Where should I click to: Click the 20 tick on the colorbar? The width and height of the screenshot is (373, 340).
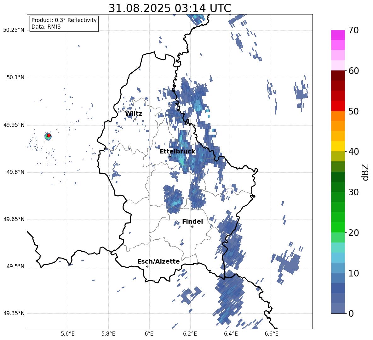(353, 233)
